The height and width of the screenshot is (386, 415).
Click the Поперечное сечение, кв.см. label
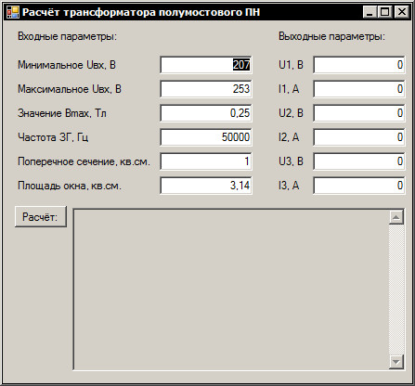coord(84,161)
